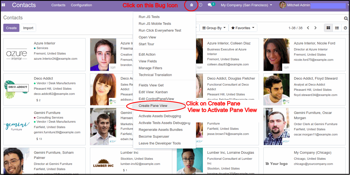Go to next page arrow
350x175 pixels.
[315, 28]
